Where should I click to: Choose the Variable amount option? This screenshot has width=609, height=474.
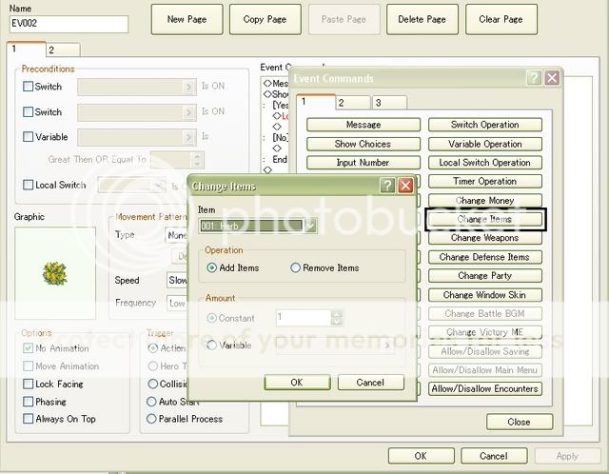coord(212,346)
